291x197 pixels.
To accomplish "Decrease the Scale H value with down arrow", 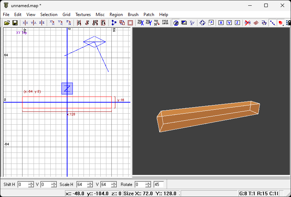I will point(90,186).
